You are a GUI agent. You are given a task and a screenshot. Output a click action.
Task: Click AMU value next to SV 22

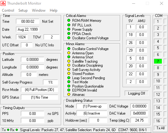141,74
